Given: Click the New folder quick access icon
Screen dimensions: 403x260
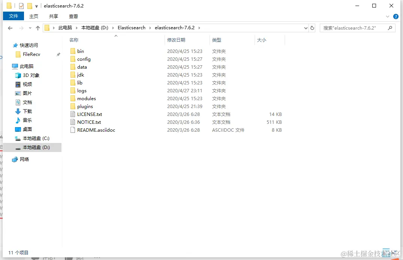Looking at the screenshot, I should 30,6.
